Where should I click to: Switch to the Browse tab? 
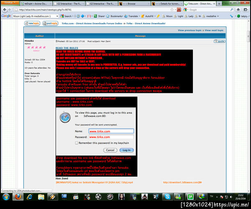click(134, 3)
